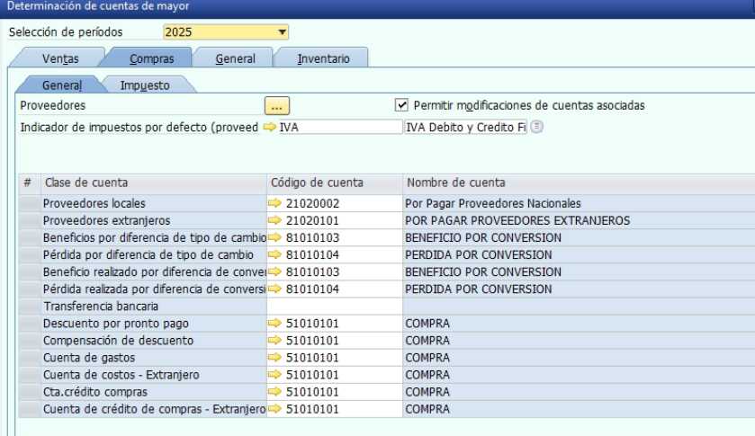Click the link arrow for Descuento por pronto pago
Viewport: 755px width, 436px height.
click(x=274, y=324)
